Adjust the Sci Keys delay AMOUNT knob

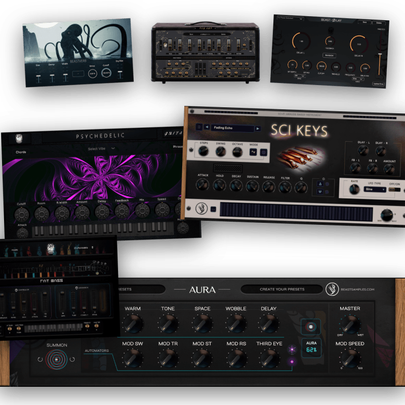389,169
